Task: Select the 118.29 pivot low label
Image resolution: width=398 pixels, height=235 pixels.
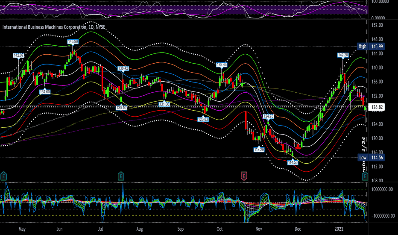Action: point(259,150)
